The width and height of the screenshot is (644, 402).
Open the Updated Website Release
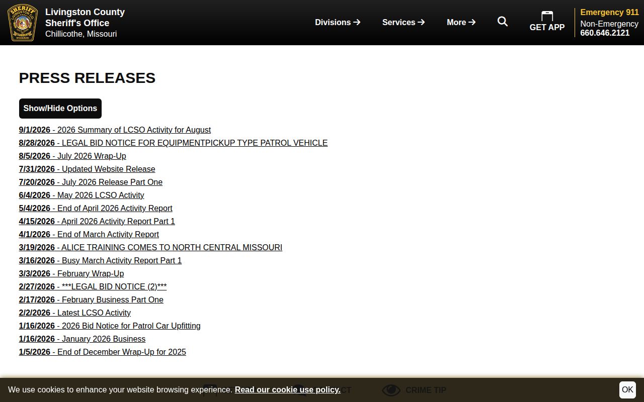pyautogui.click(x=87, y=169)
